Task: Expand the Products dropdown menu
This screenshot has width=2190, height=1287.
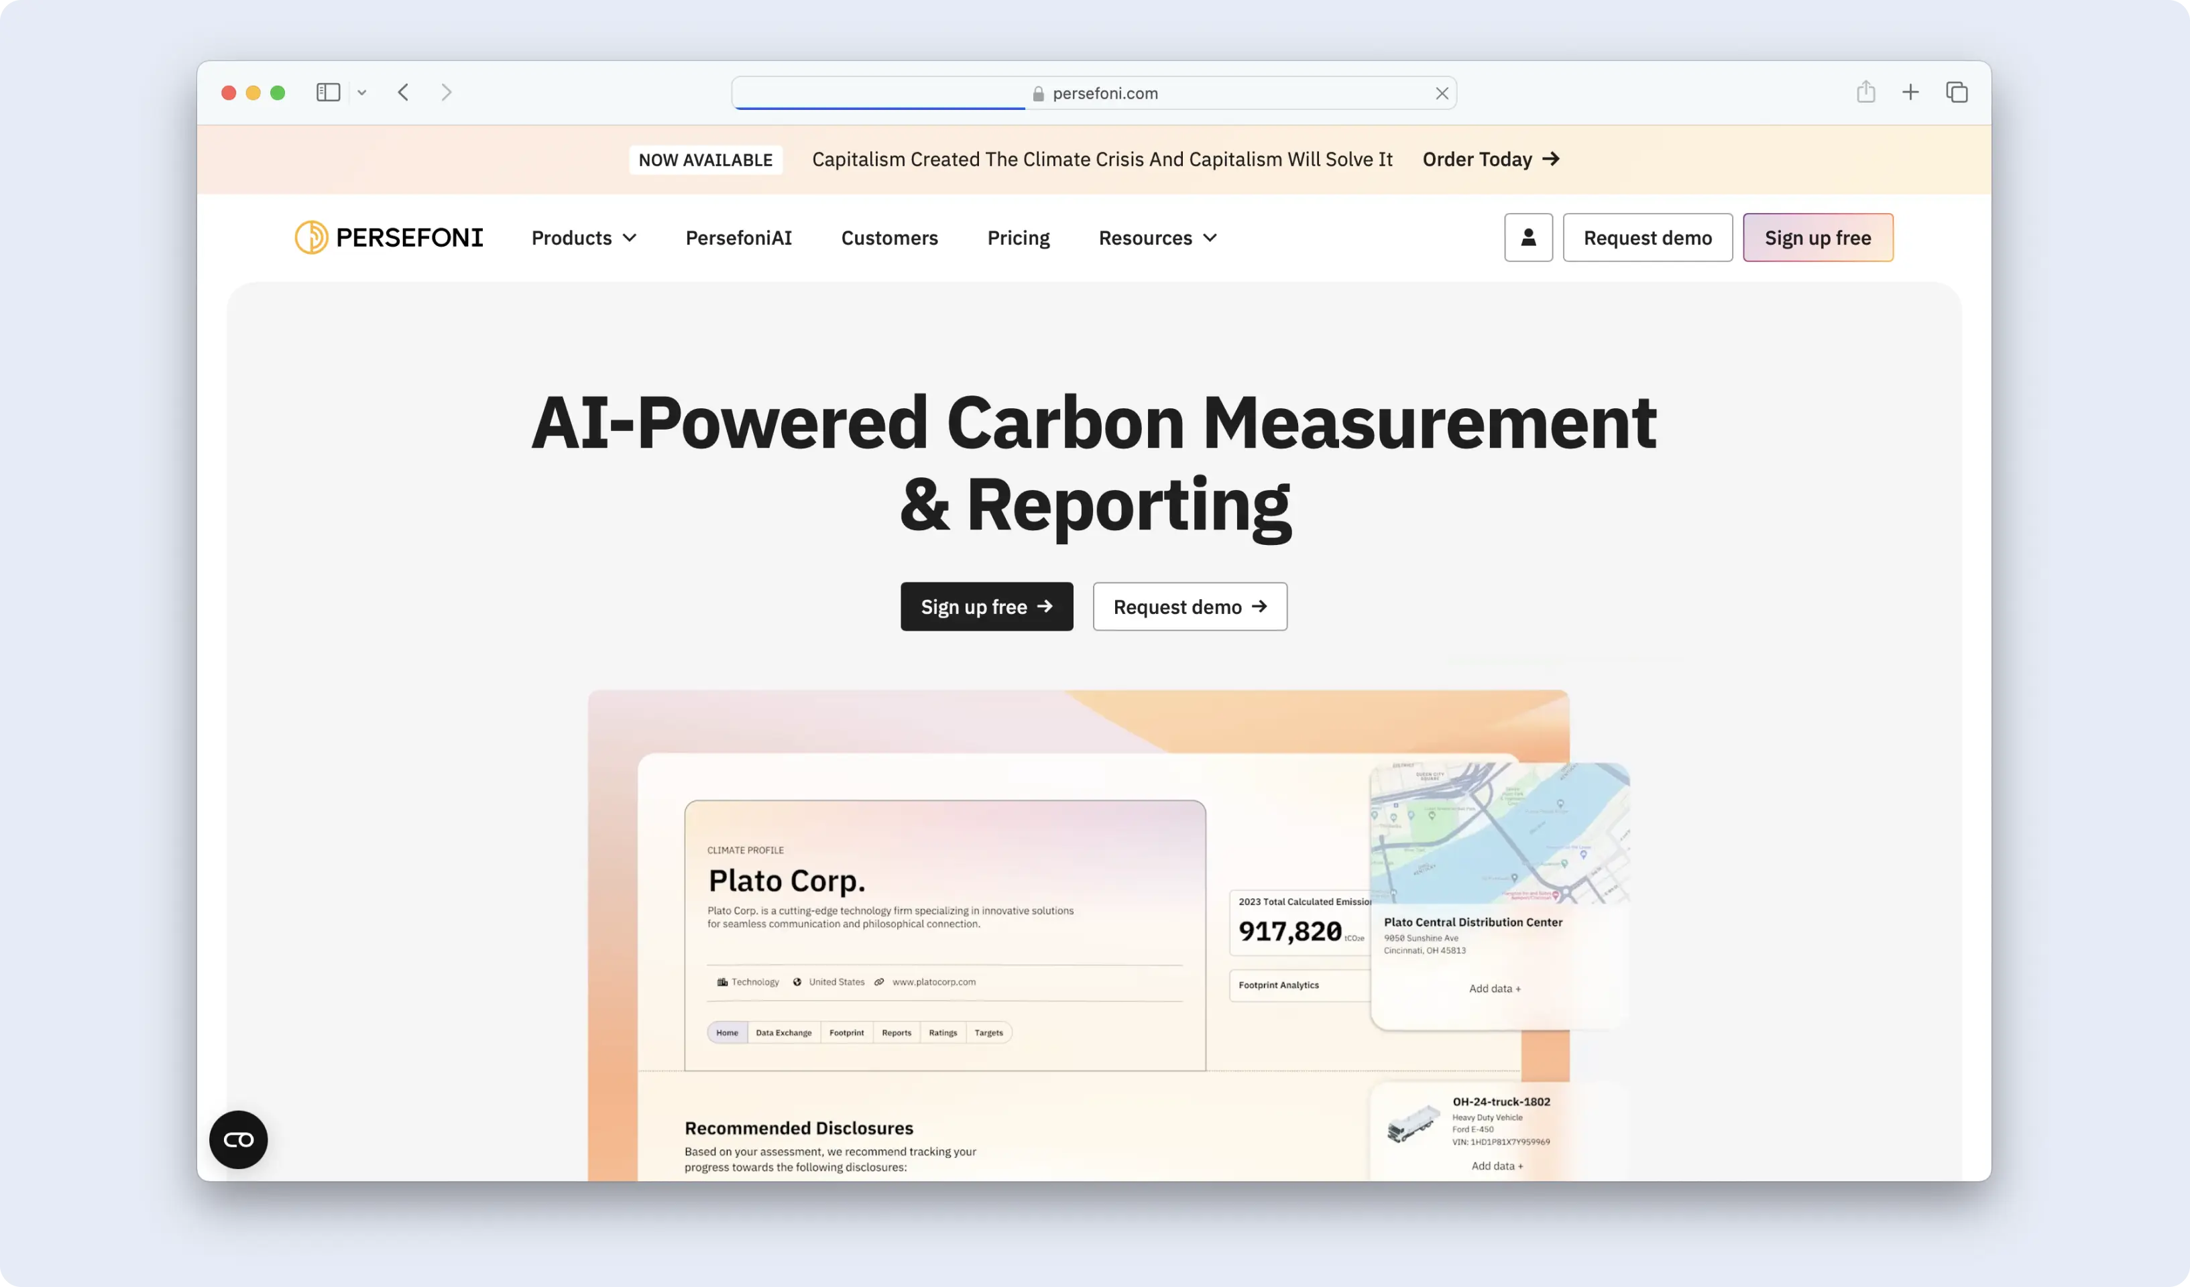Action: 583,238
